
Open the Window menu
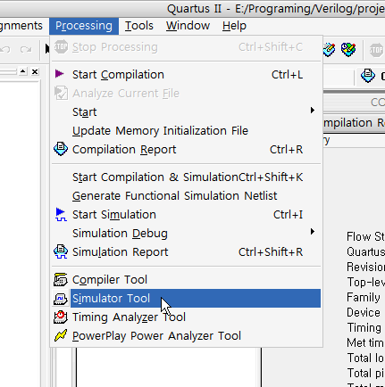pyautogui.click(x=188, y=26)
